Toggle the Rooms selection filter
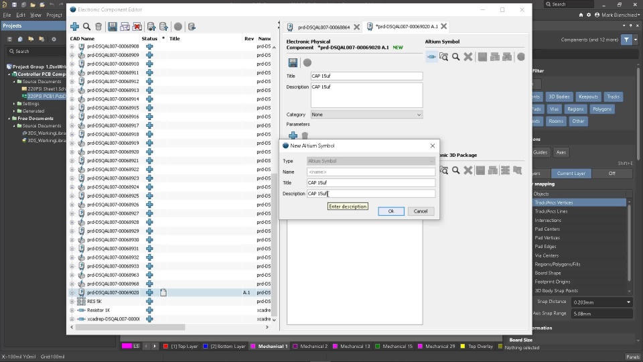This screenshot has width=643, height=362. [x=556, y=121]
